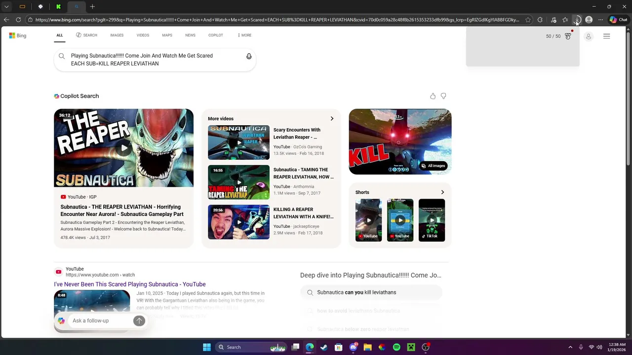Submit the follow-up question with the arrow button
632x355 pixels.
(x=139, y=320)
